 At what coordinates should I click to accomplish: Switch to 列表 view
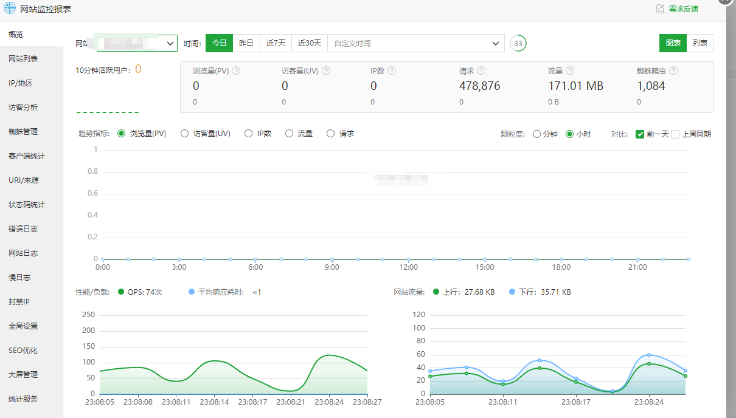click(700, 43)
